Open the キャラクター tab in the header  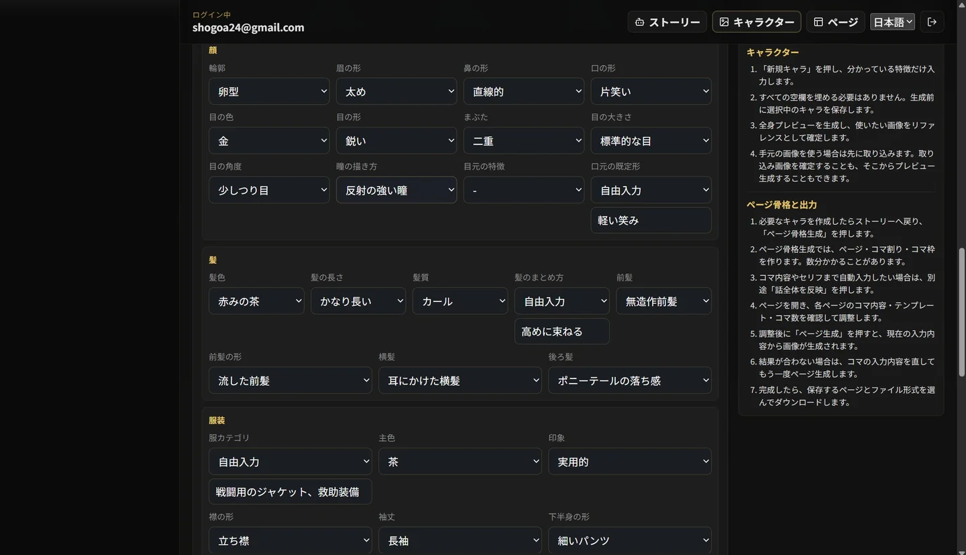pyautogui.click(x=757, y=22)
